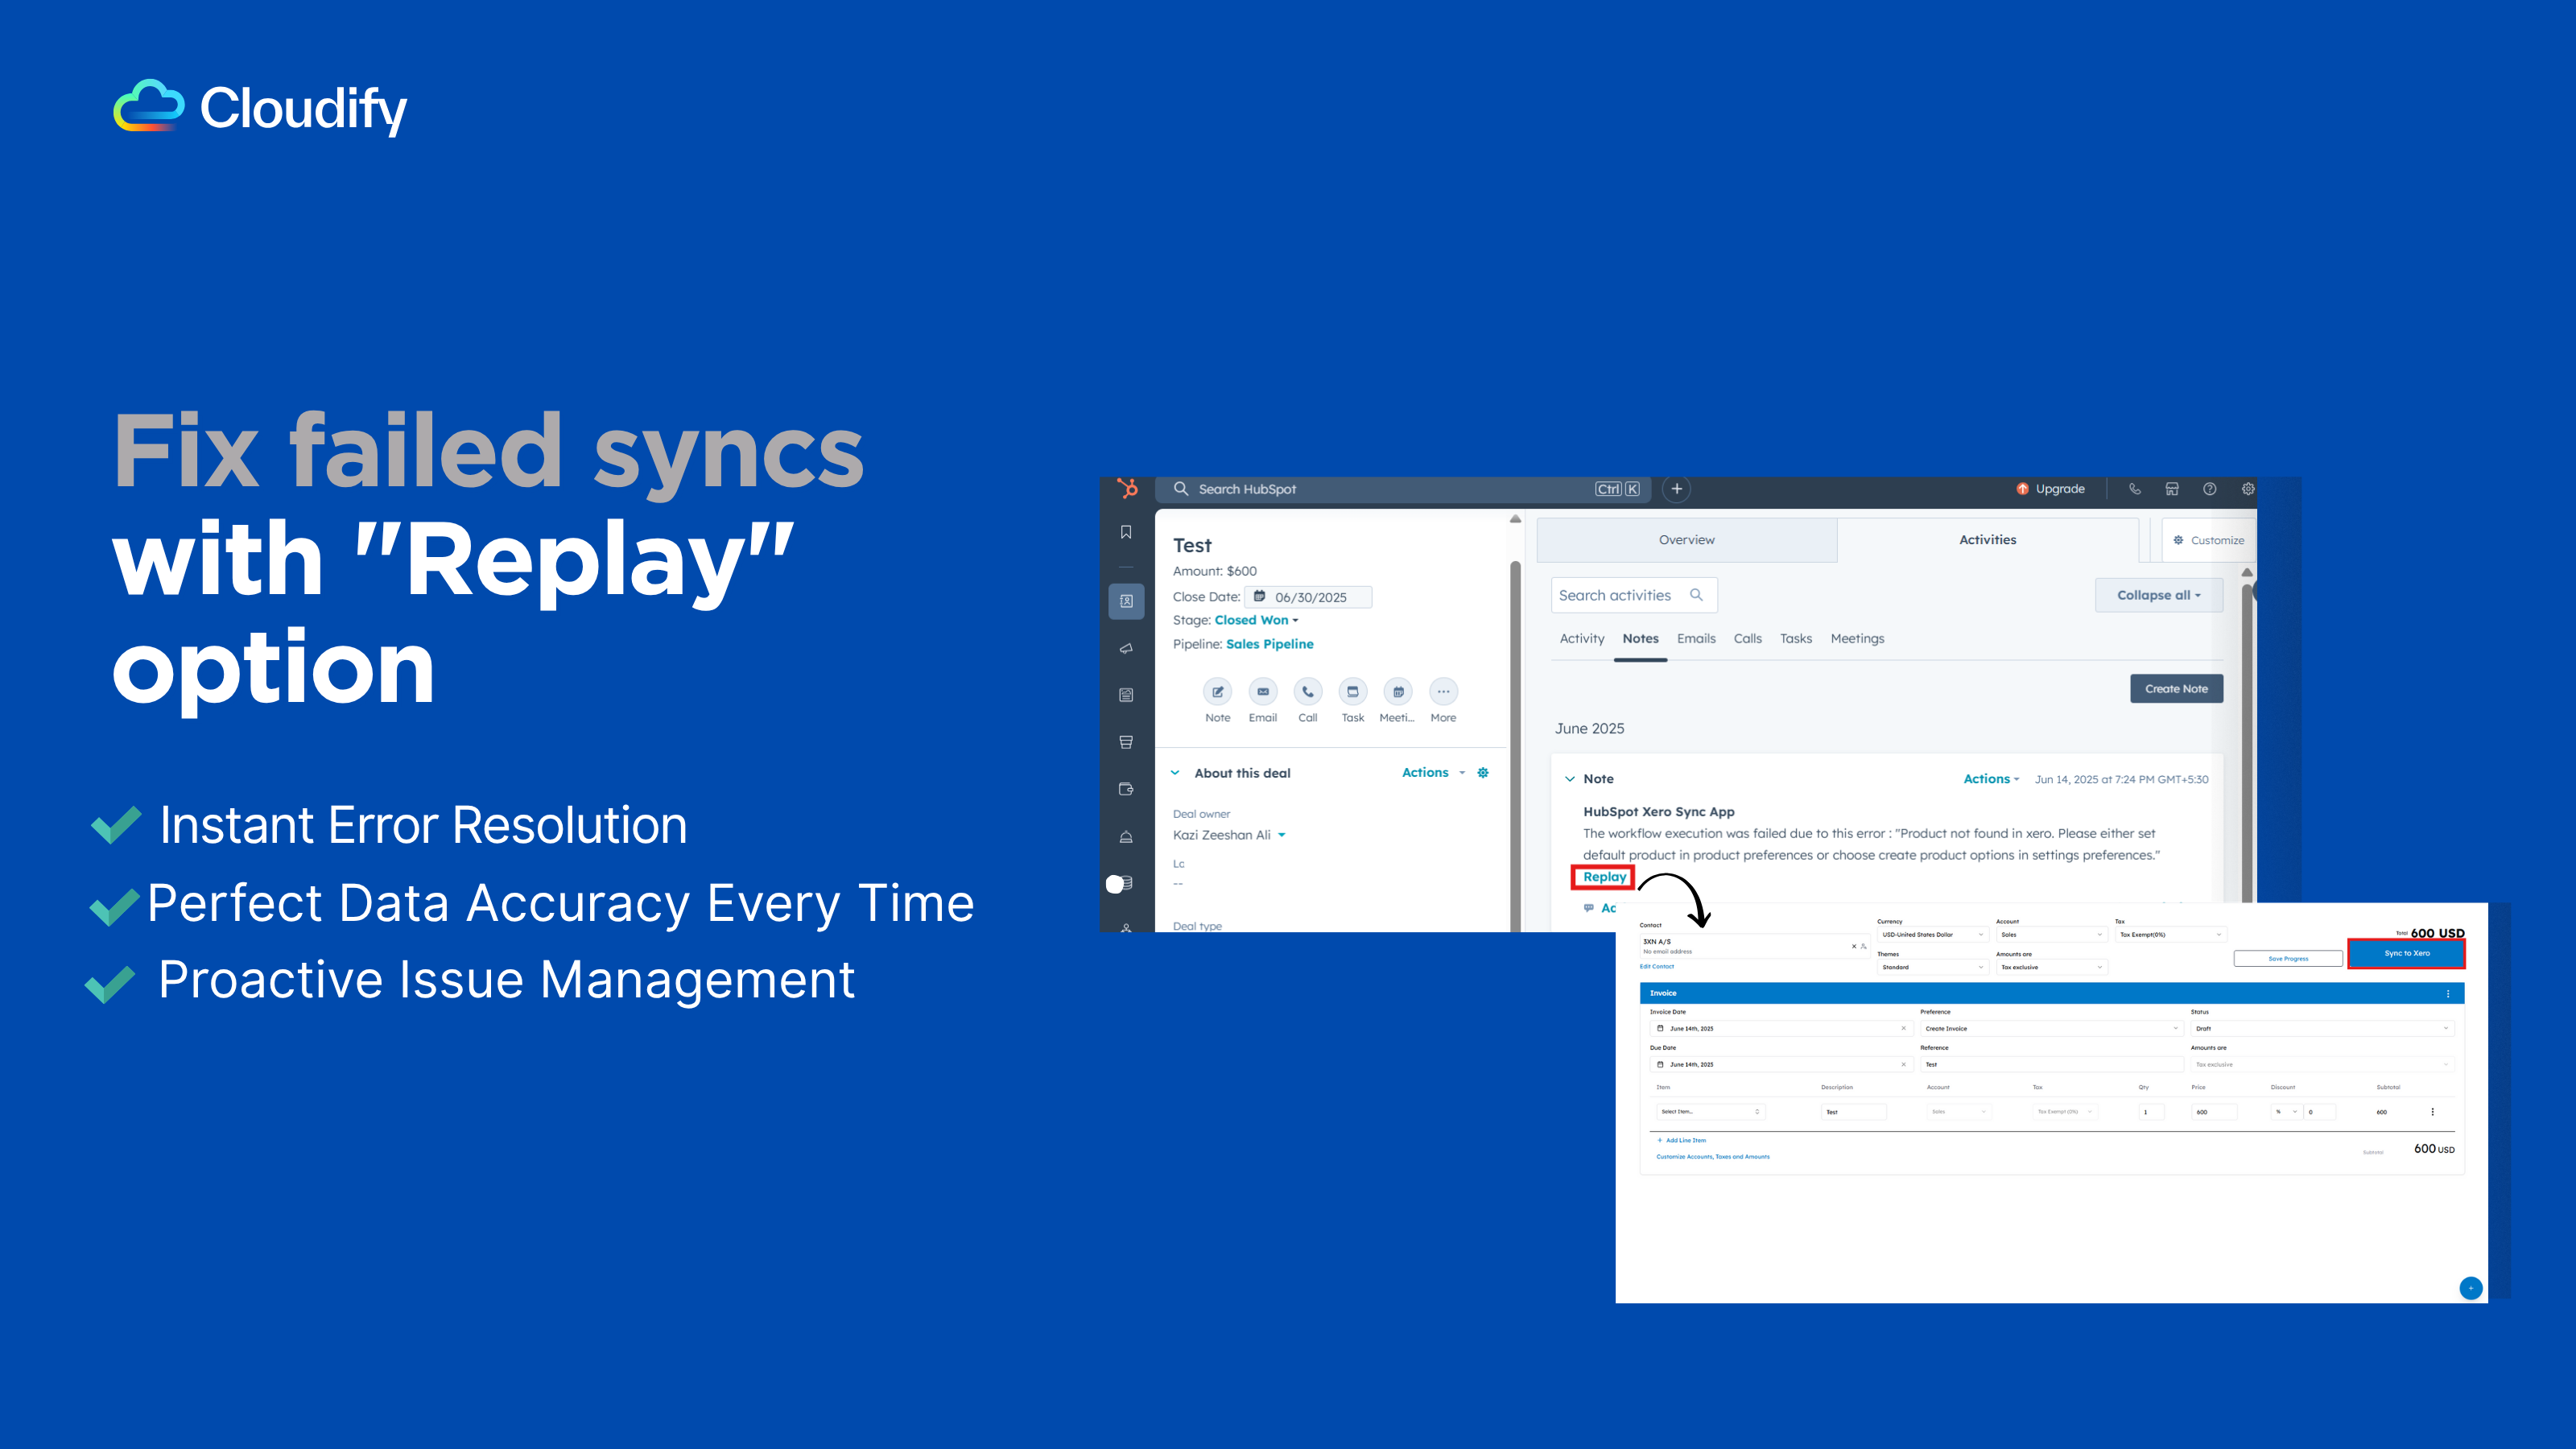Open the line item row three-dot menu
Viewport: 2576px width, 1449px height.
tap(2433, 1112)
